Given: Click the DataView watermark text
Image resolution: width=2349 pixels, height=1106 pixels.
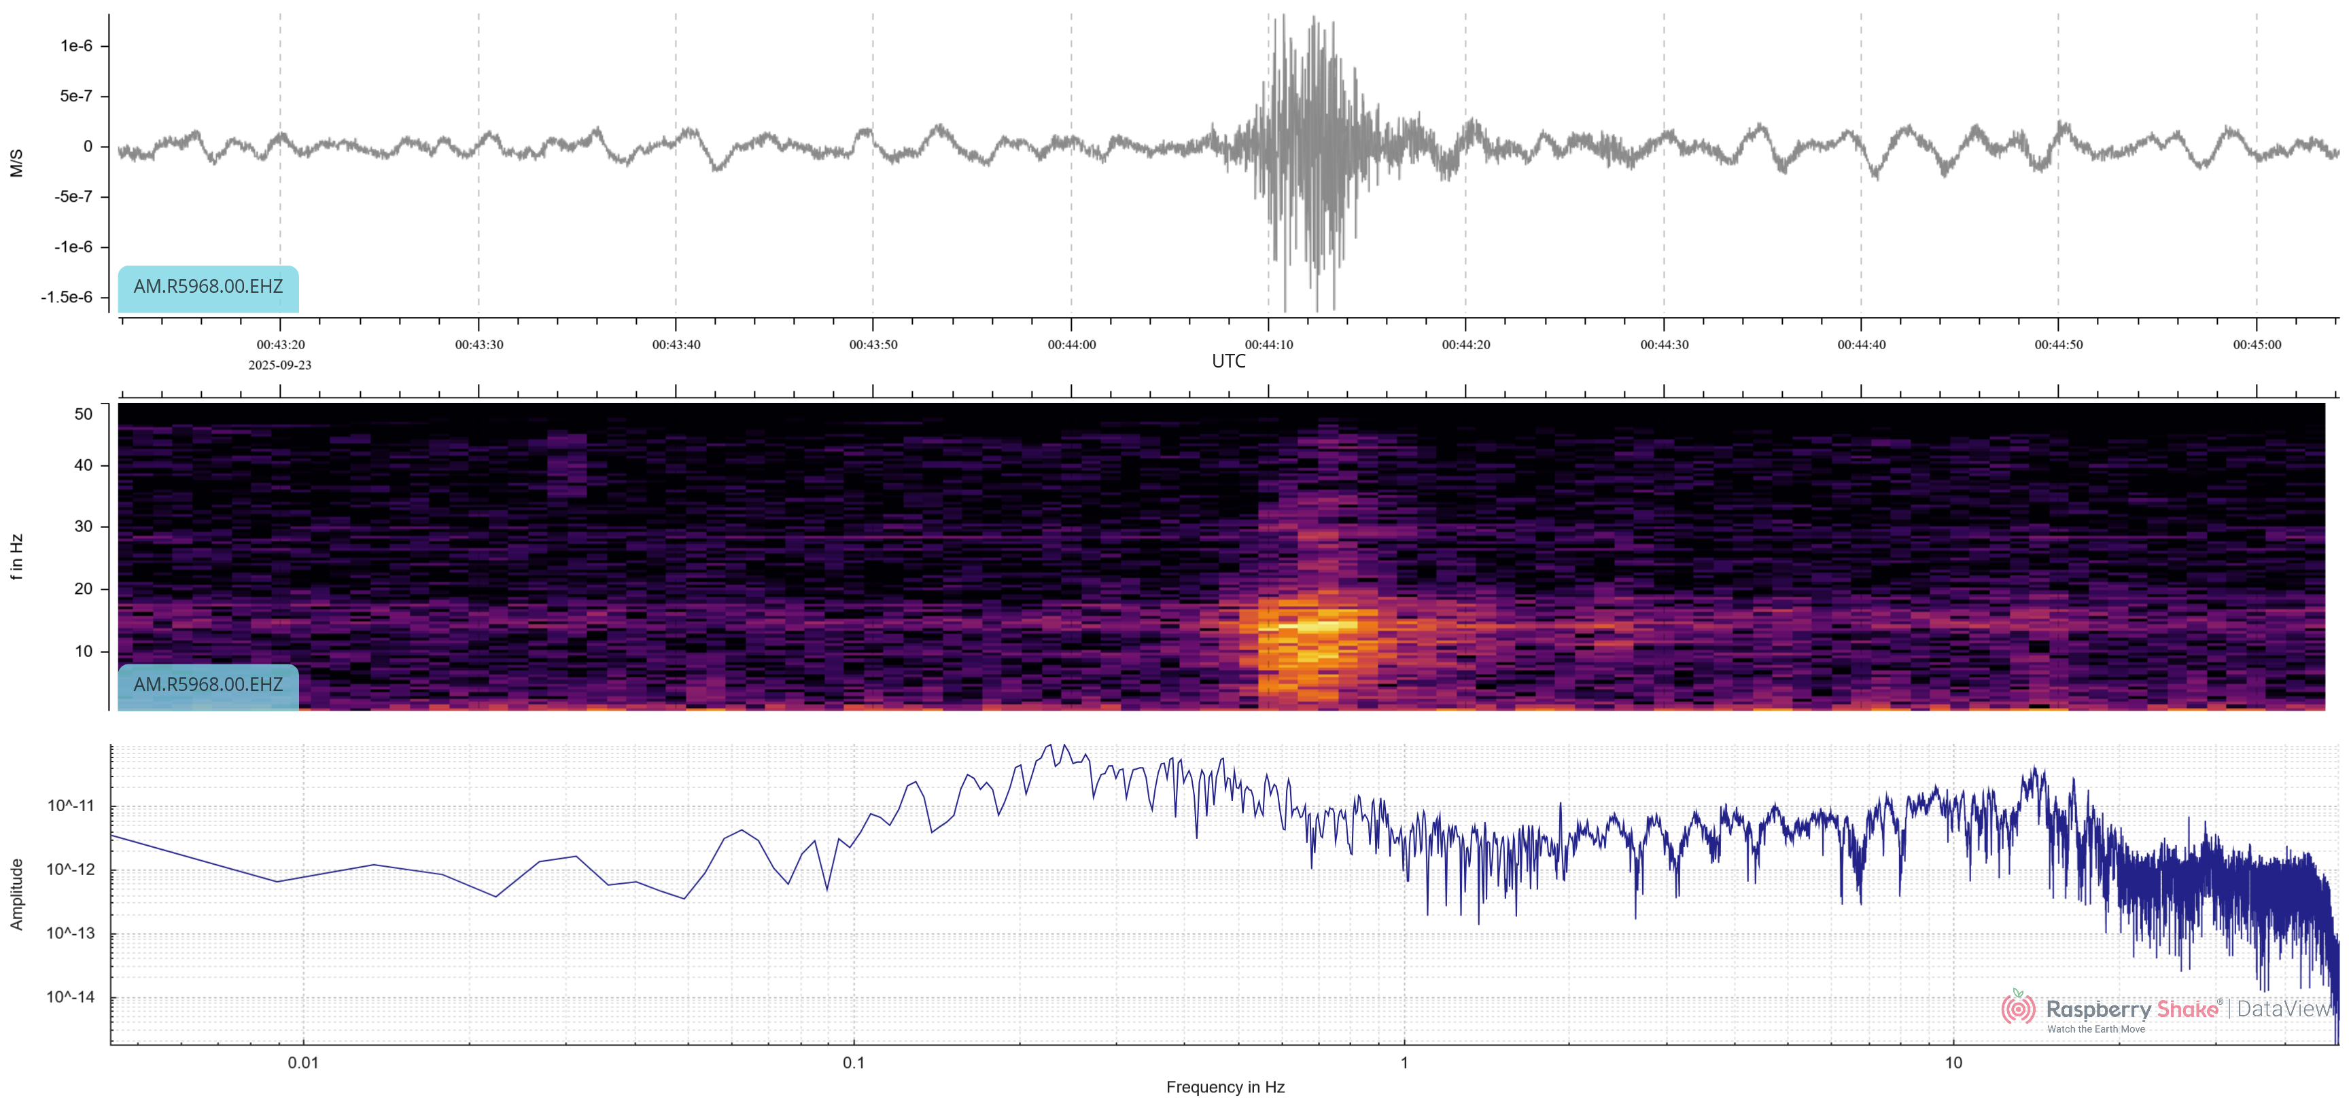Looking at the screenshot, I should pos(2283,1008).
